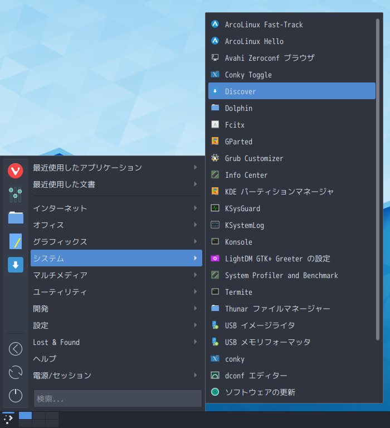Click the Info Center icon

pyautogui.click(x=215, y=174)
